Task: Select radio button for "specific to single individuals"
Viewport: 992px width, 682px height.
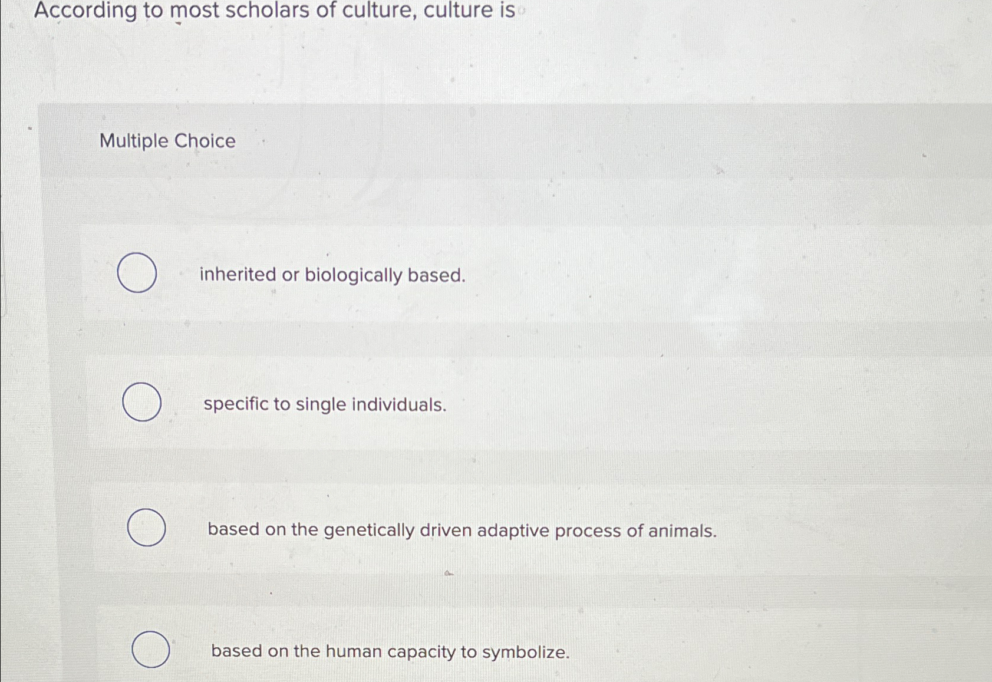Action: [x=142, y=403]
